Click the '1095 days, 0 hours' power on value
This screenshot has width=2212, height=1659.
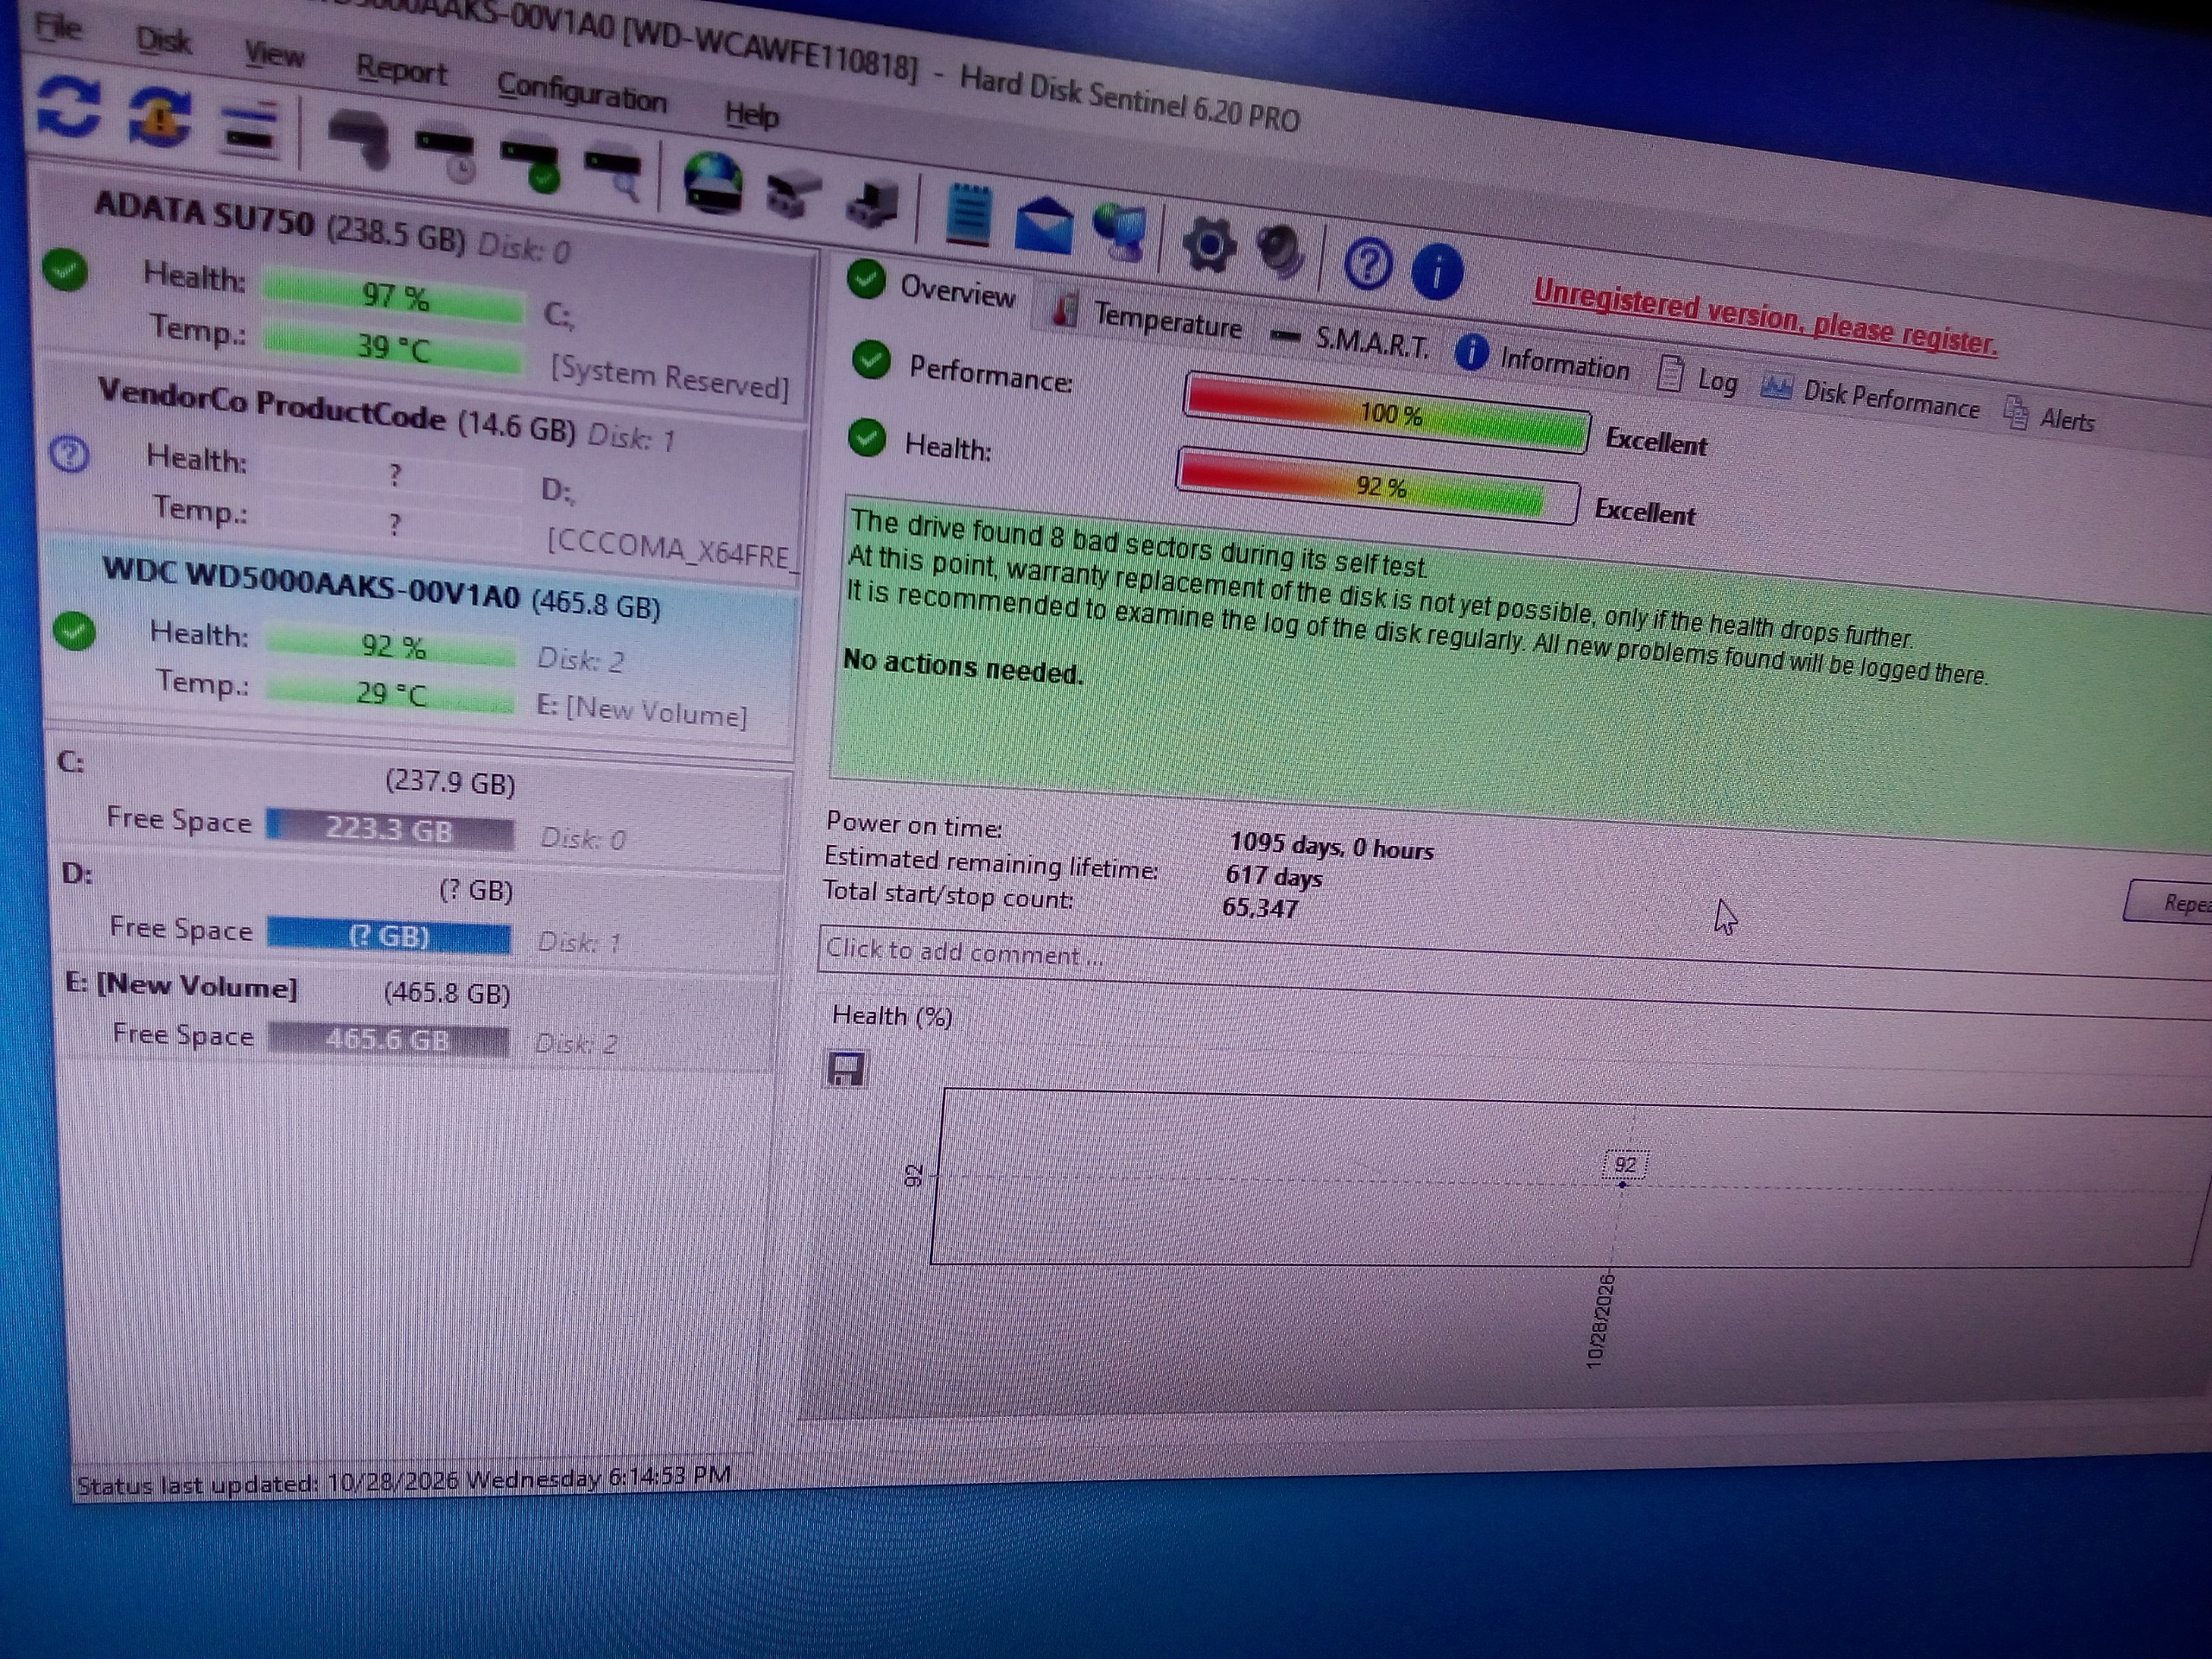(1331, 845)
